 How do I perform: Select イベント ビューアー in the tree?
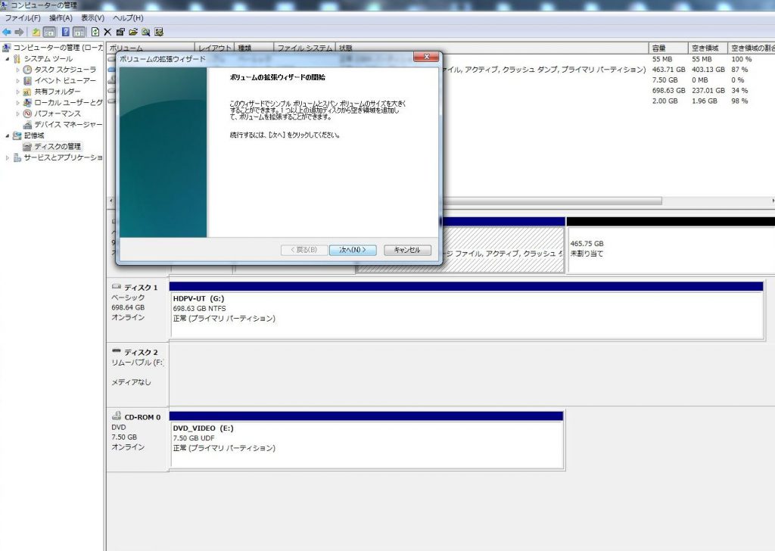click(x=64, y=80)
